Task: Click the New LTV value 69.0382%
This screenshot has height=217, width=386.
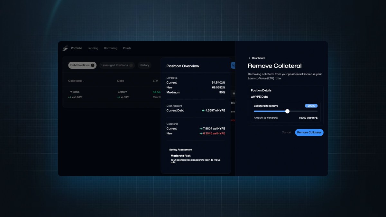Action: 218,87
